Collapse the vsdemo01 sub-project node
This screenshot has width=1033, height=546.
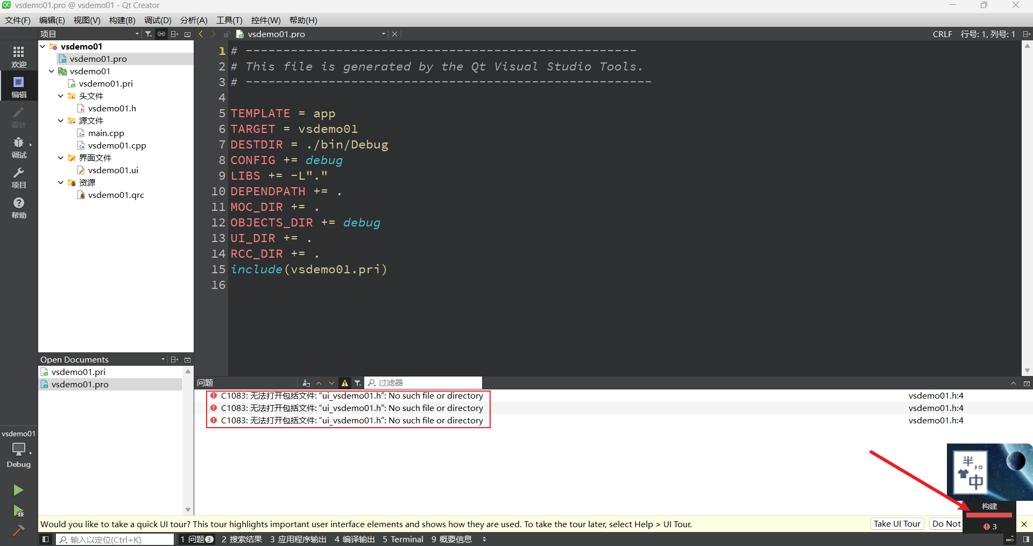pyautogui.click(x=52, y=71)
